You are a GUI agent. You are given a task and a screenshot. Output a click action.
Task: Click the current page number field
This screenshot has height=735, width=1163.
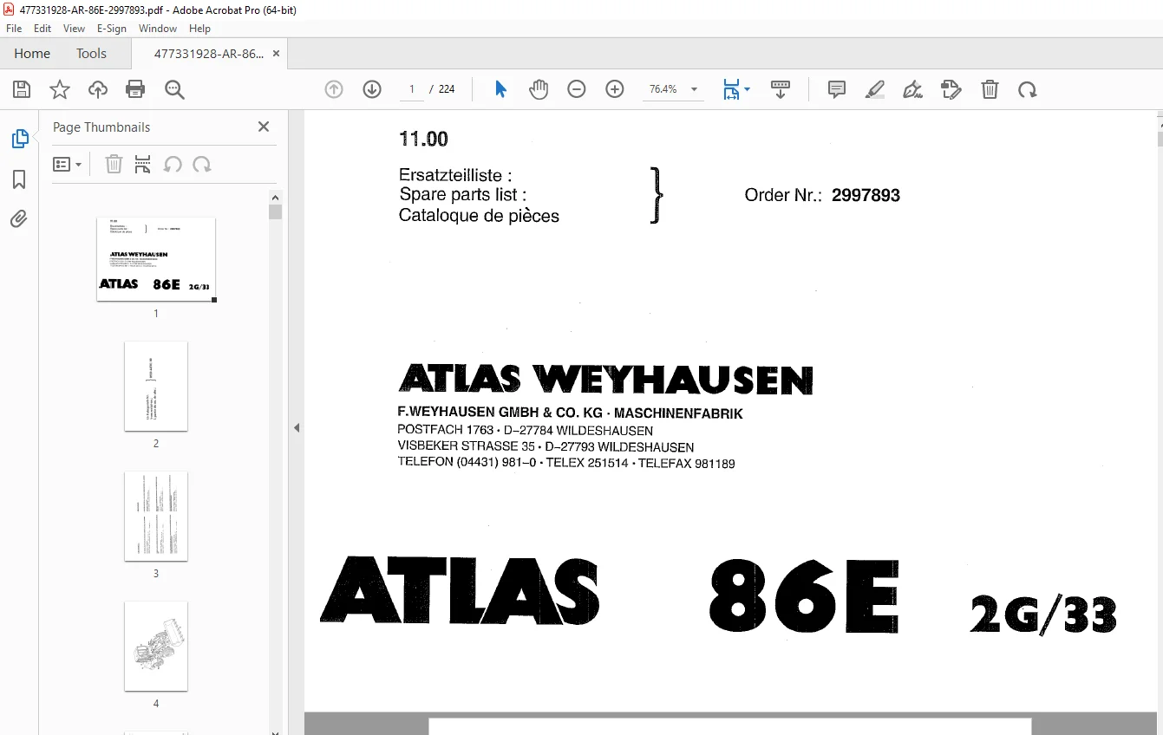(x=412, y=89)
